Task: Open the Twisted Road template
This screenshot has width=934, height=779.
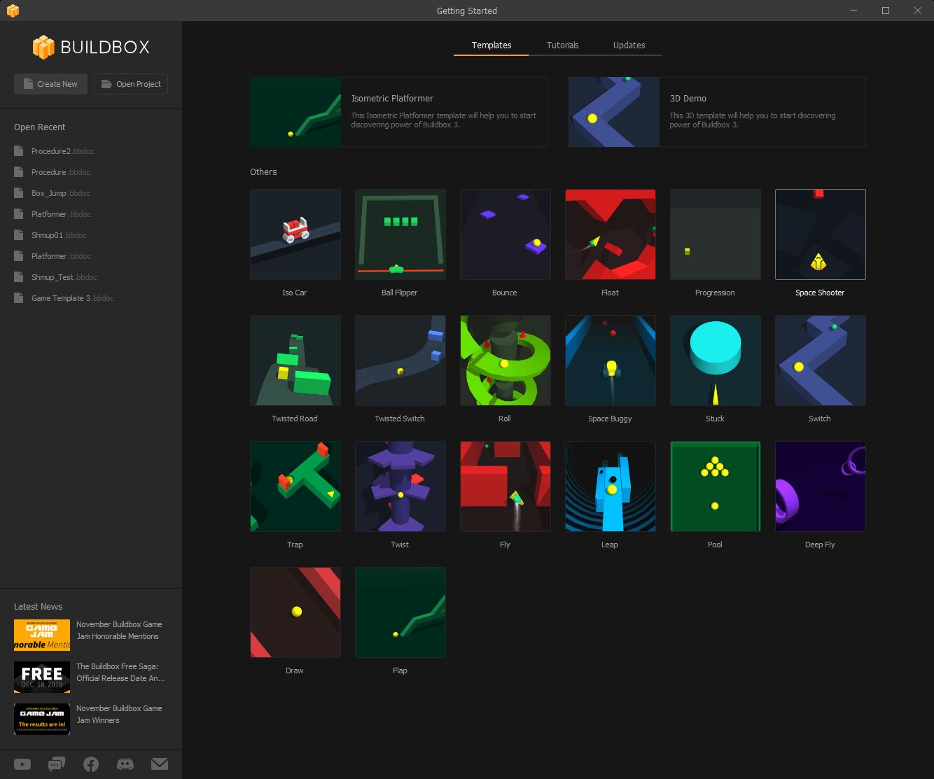Action: coord(295,360)
